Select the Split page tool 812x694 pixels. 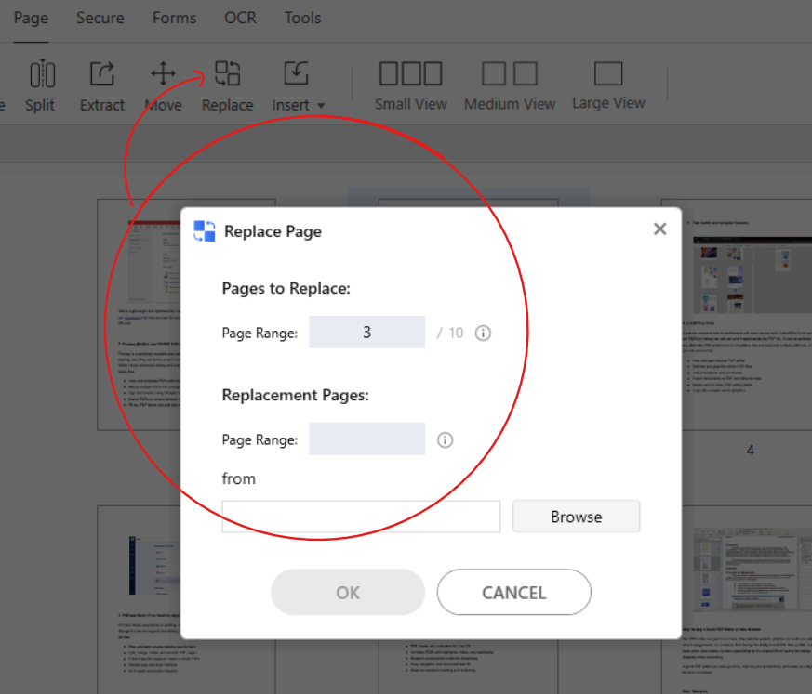pos(40,84)
